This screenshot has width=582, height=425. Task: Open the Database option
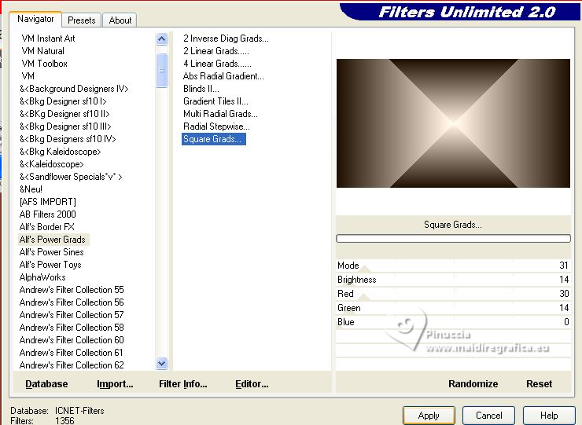(x=46, y=384)
